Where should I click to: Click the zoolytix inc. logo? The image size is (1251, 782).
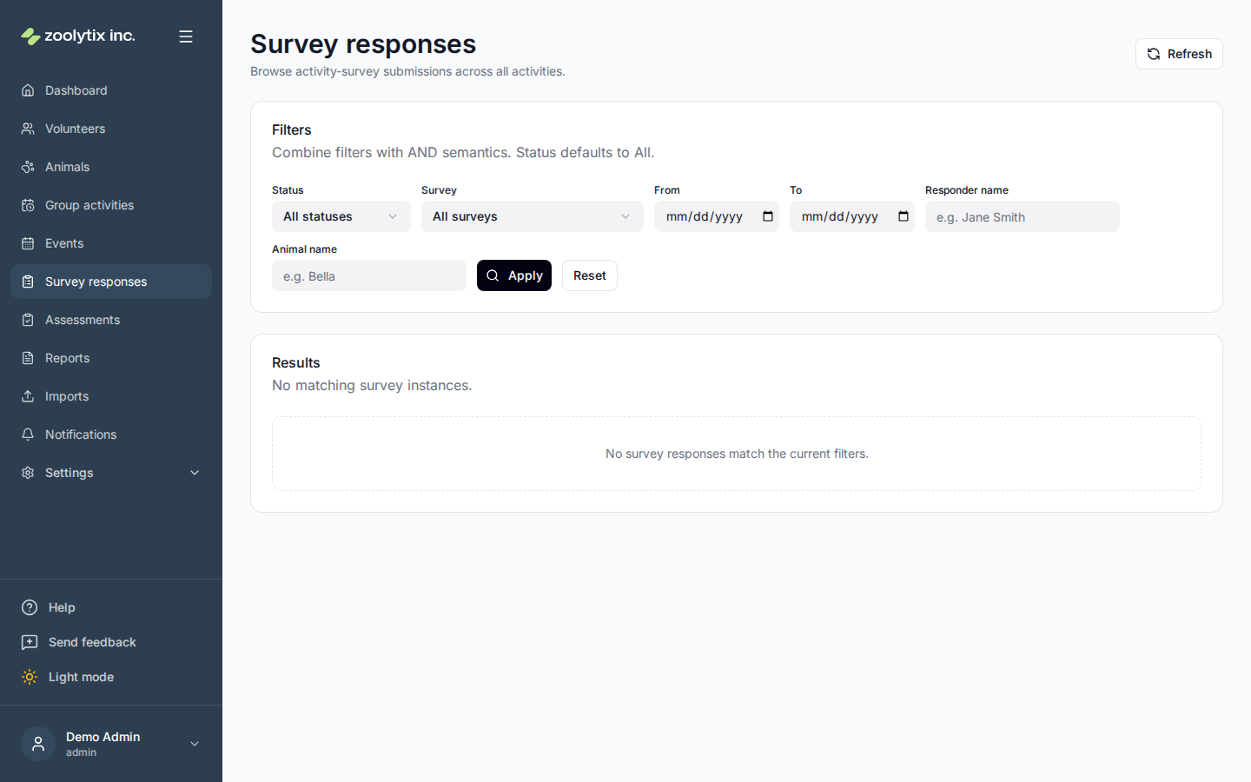point(78,36)
